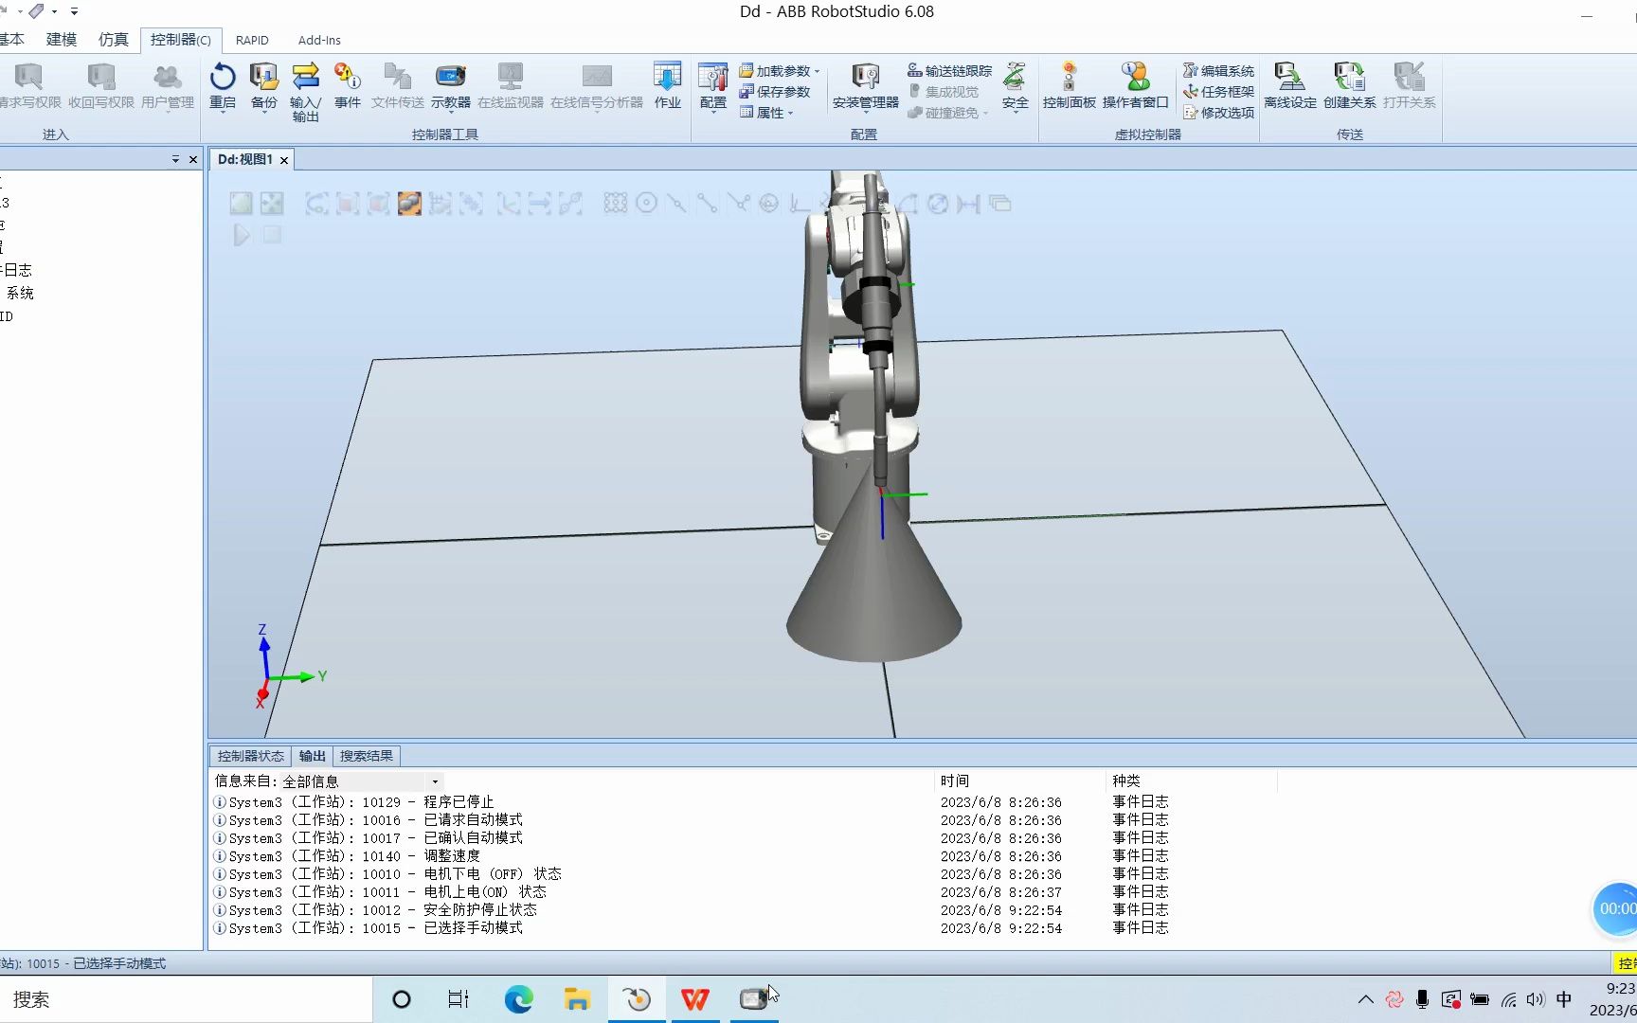Select the 输出 (Output) tab
Screen dimensions: 1637x1023
pyautogui.click(x=312, y=756)
